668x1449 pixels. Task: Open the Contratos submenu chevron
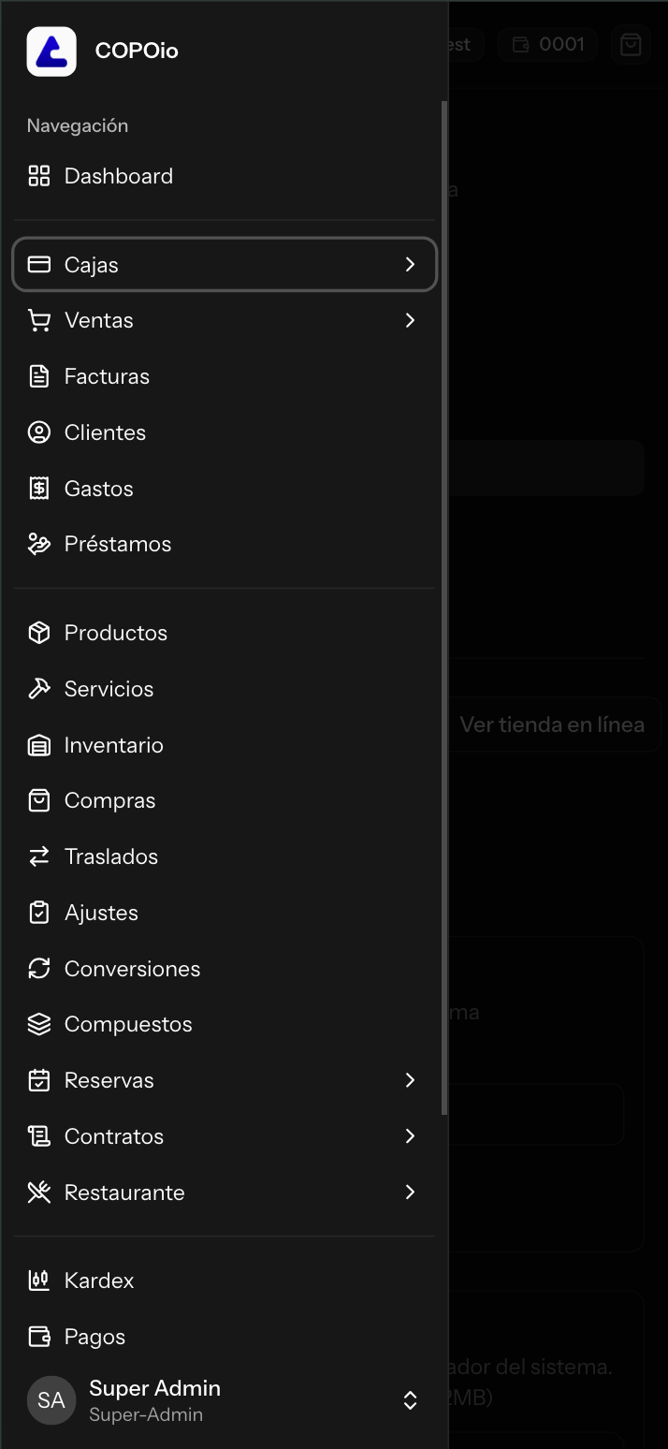[x=410, y=1136]
